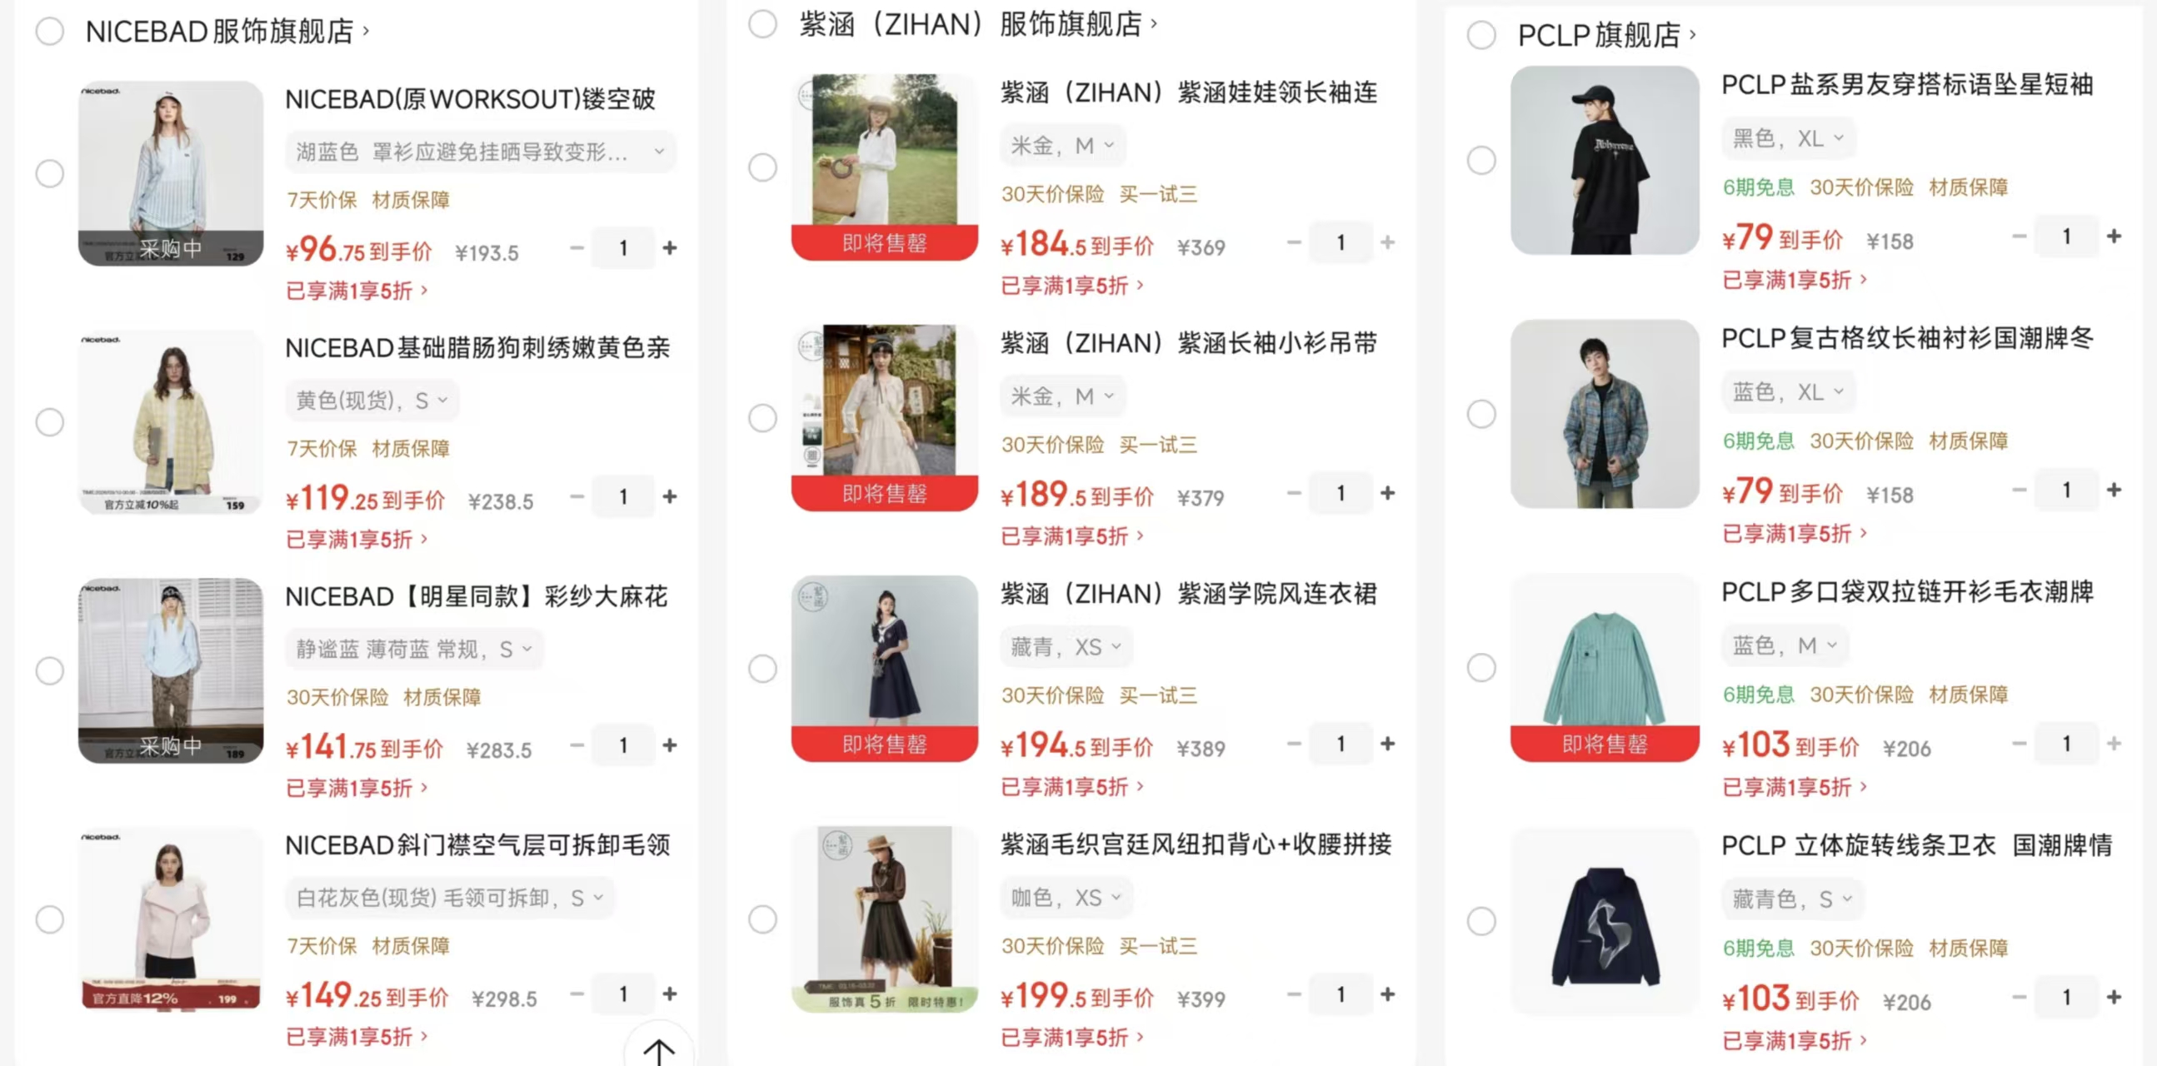Increase quantity of NICEBAD 斜门襟 jacket

click(669, 994)
